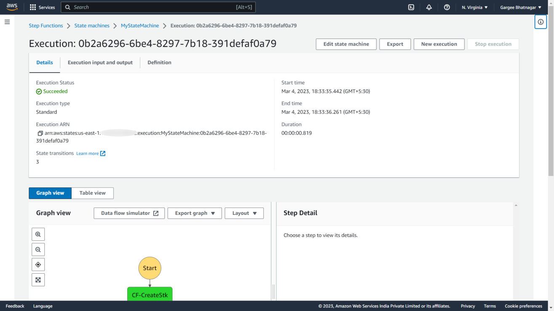The height and width of the screenshot is (311, 554).
Task: Click the search magnifier icon
Action: 68,7
